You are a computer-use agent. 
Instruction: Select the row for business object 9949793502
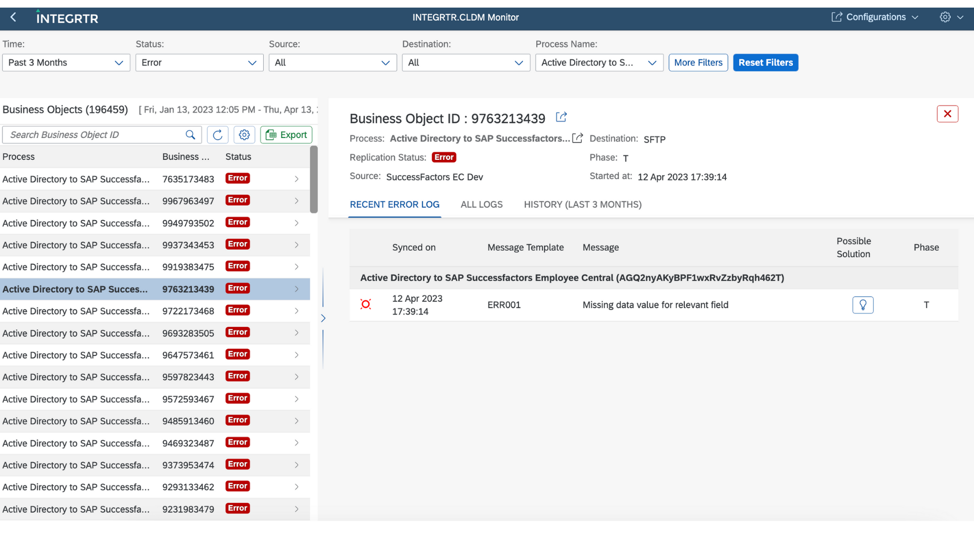pos(155,223)
